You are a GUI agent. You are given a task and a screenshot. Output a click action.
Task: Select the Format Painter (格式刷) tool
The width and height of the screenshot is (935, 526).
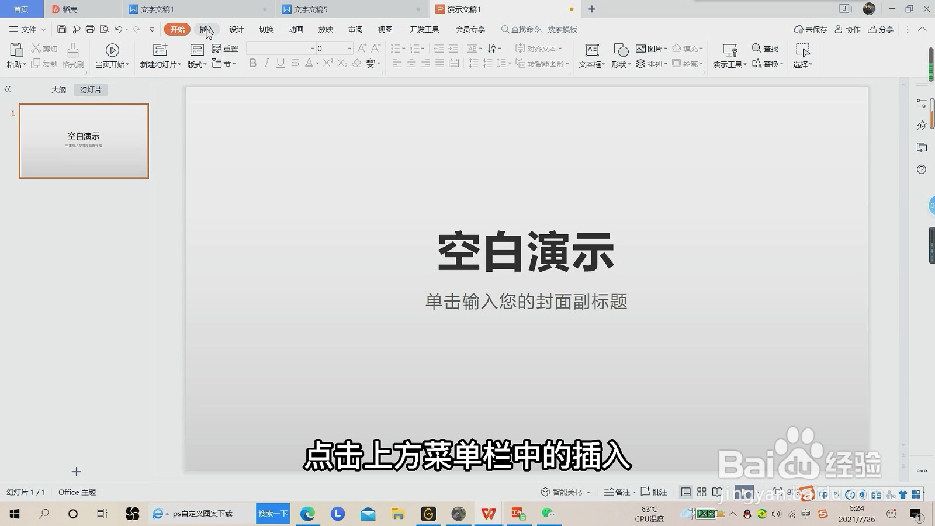72,56
